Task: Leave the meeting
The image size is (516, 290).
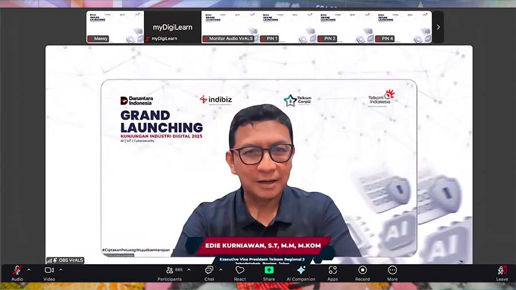Action: point(502,273)
